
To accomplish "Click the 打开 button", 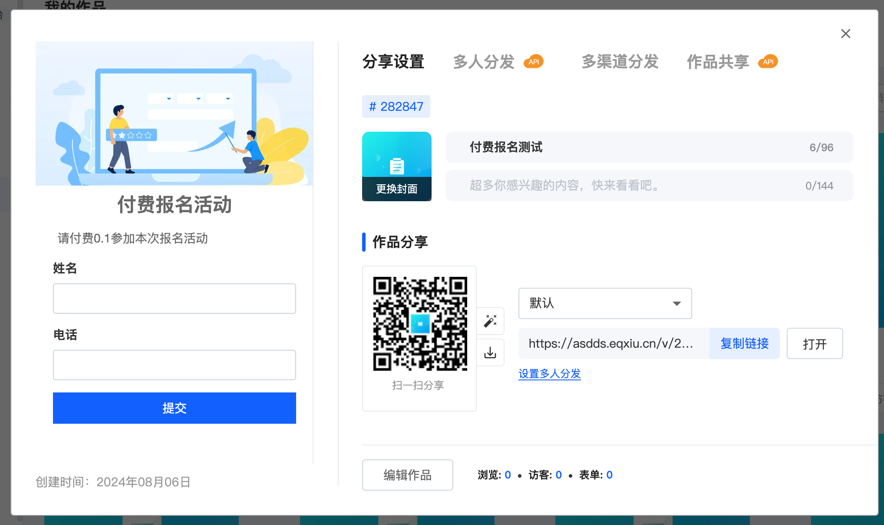I will [x=815, y=343].
